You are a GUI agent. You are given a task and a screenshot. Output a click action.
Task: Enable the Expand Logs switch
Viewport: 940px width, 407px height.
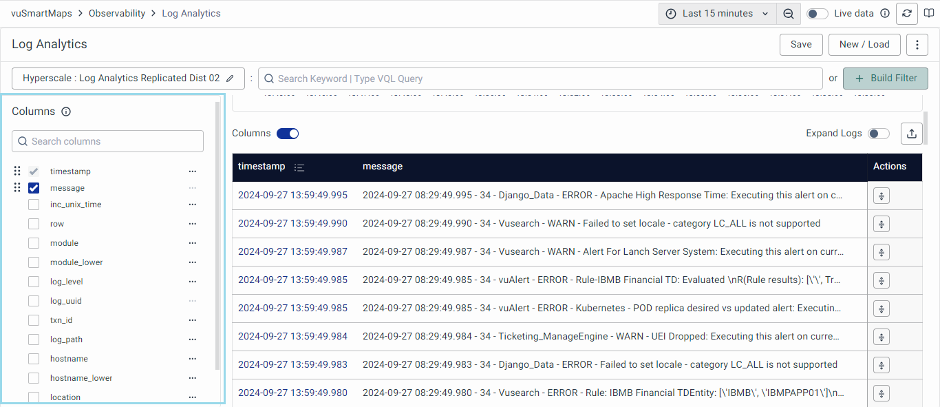click(879, 134)
